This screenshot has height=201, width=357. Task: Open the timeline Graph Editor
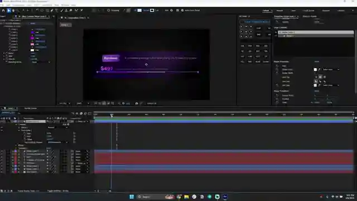tap(90, 113)
